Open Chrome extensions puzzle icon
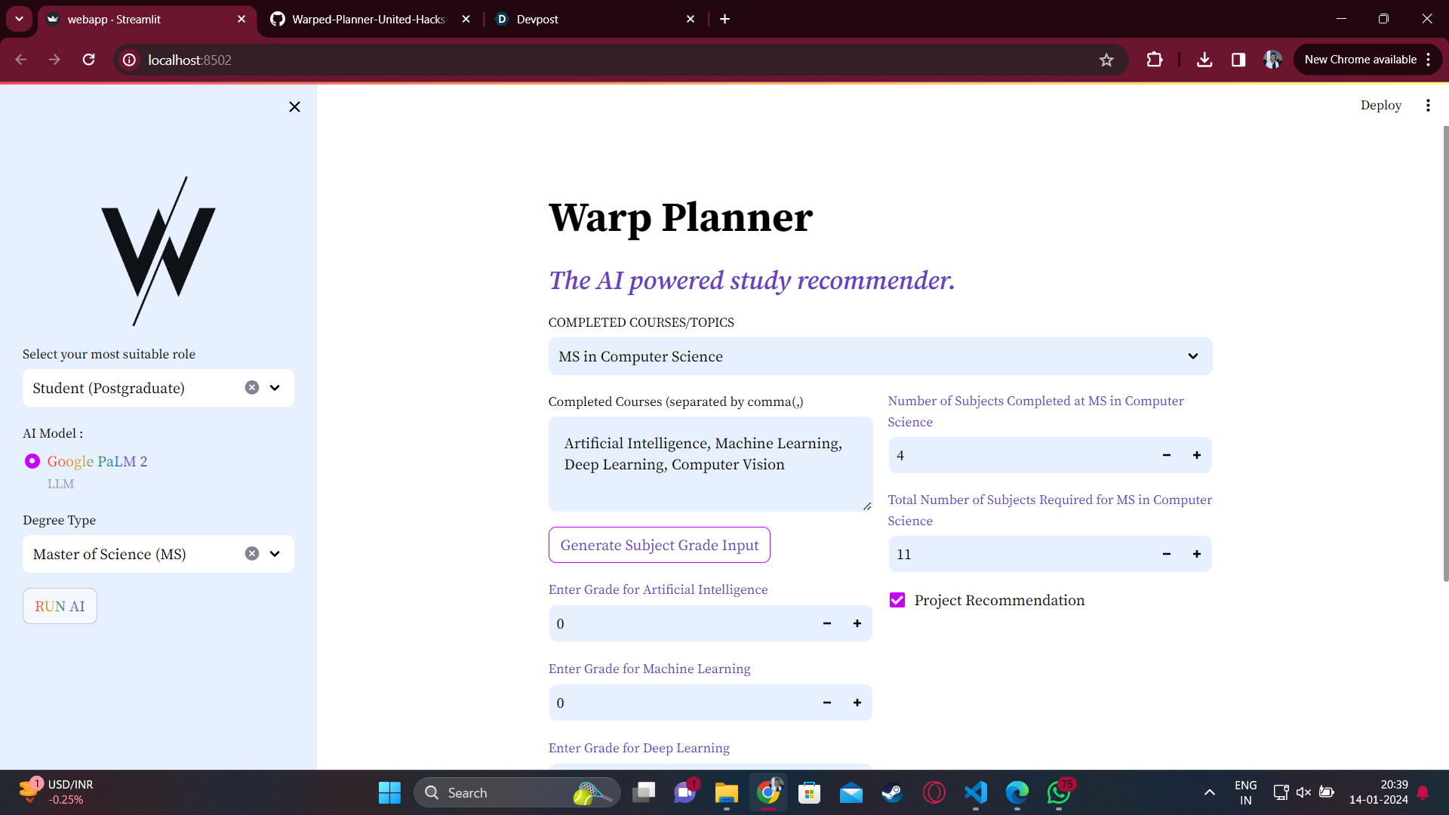 point(1154,60)
